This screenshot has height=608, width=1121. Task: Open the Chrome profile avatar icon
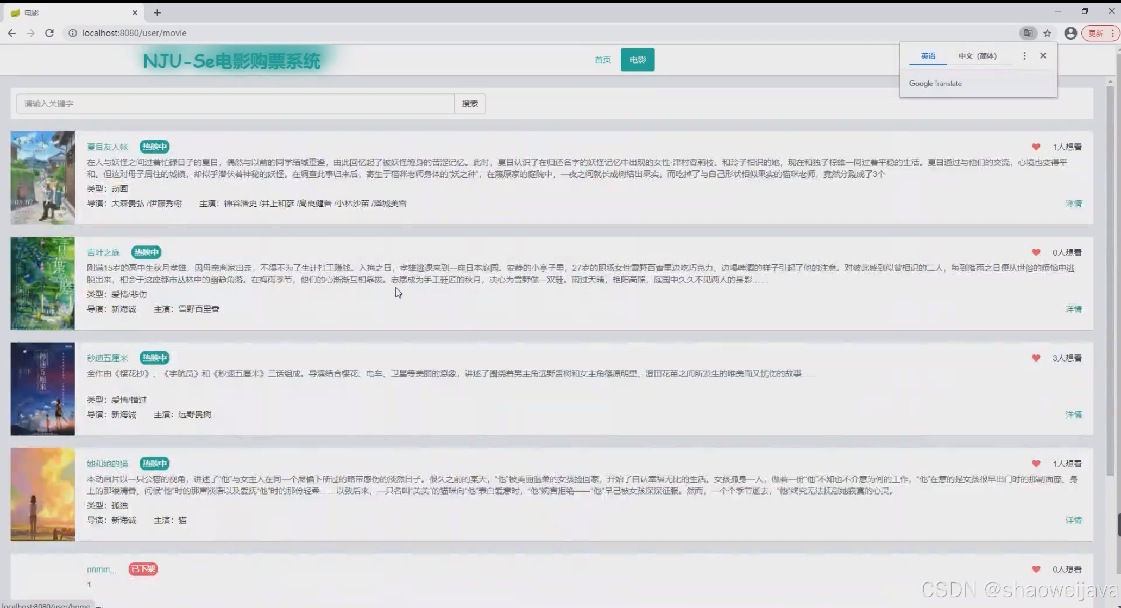tap(1070, 33)
